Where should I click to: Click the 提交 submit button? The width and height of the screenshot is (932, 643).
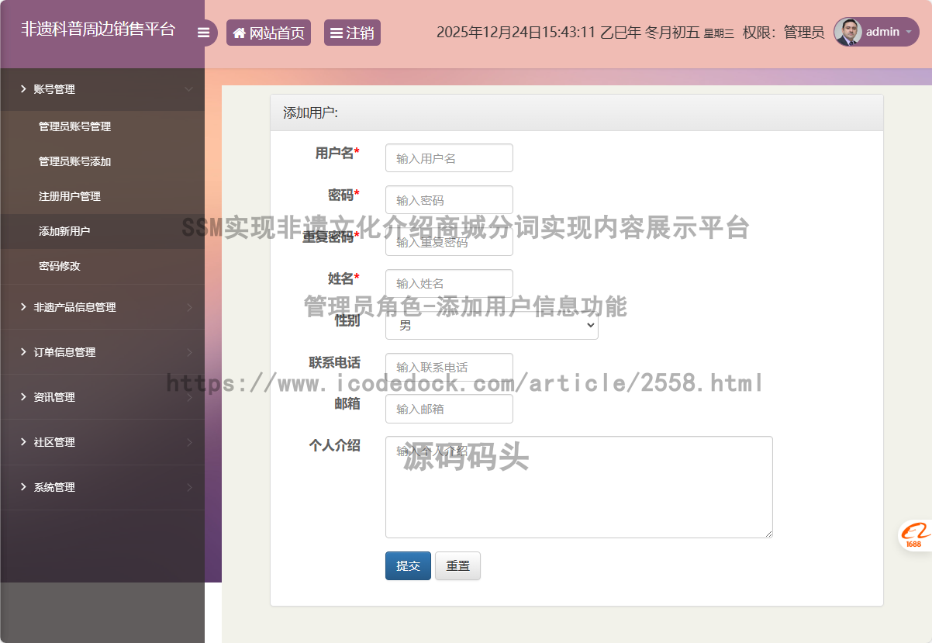point(408,565)
